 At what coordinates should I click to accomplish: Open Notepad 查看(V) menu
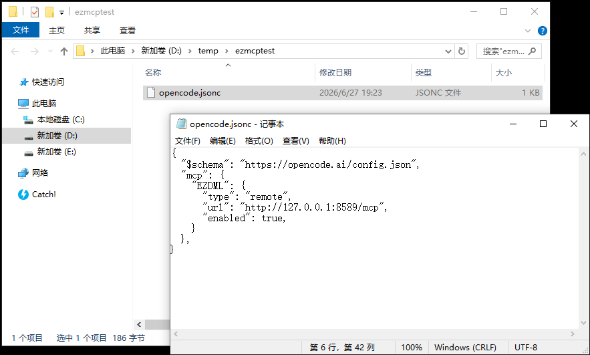pos(296,141)
